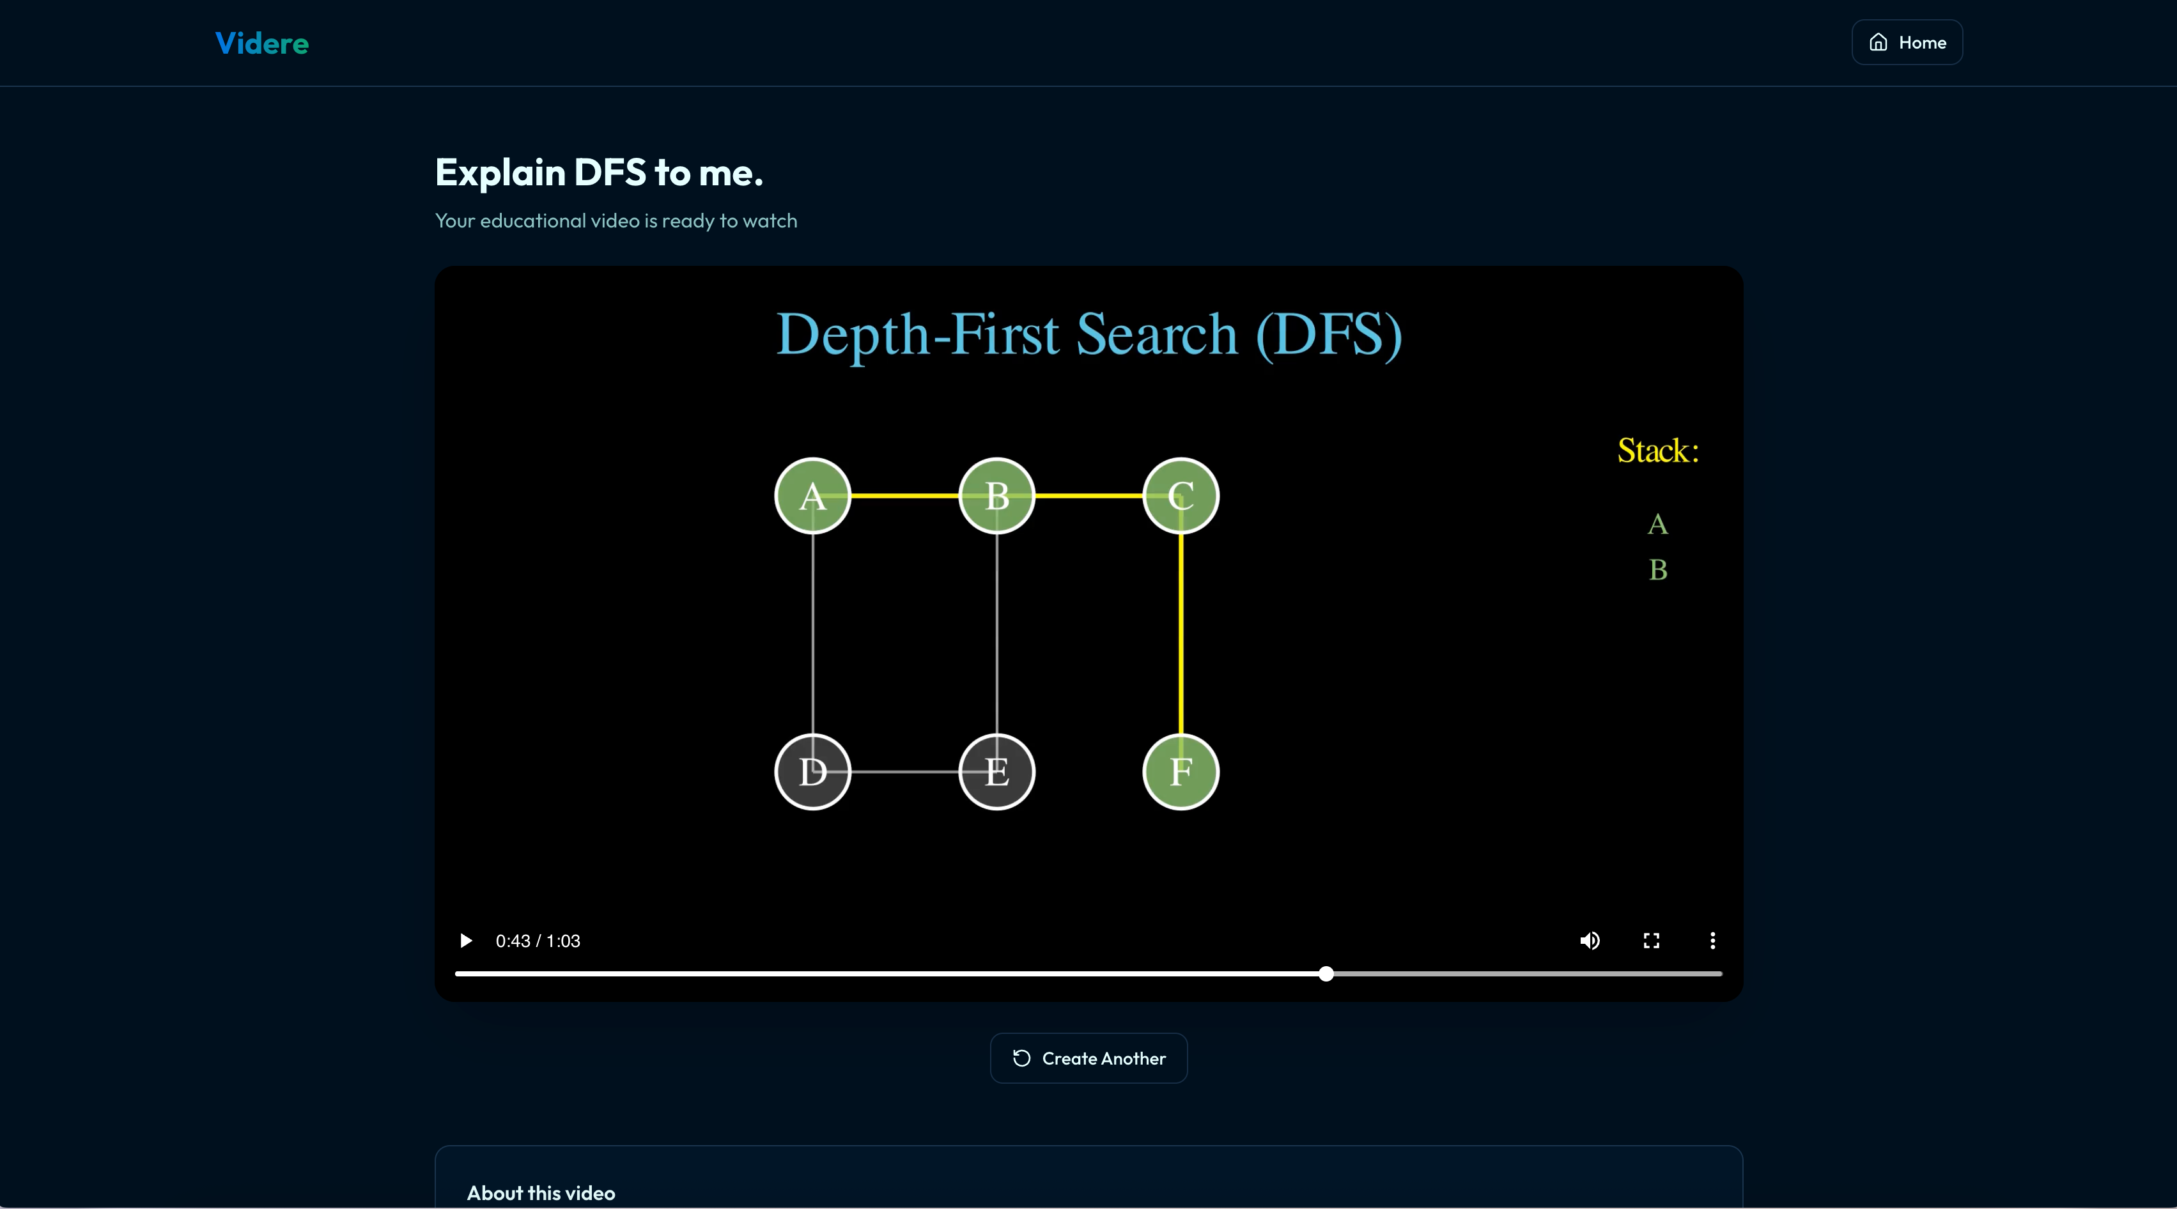Mute the video audio
This screenshot has width=2177, height=1209.
coord(1590,941)
